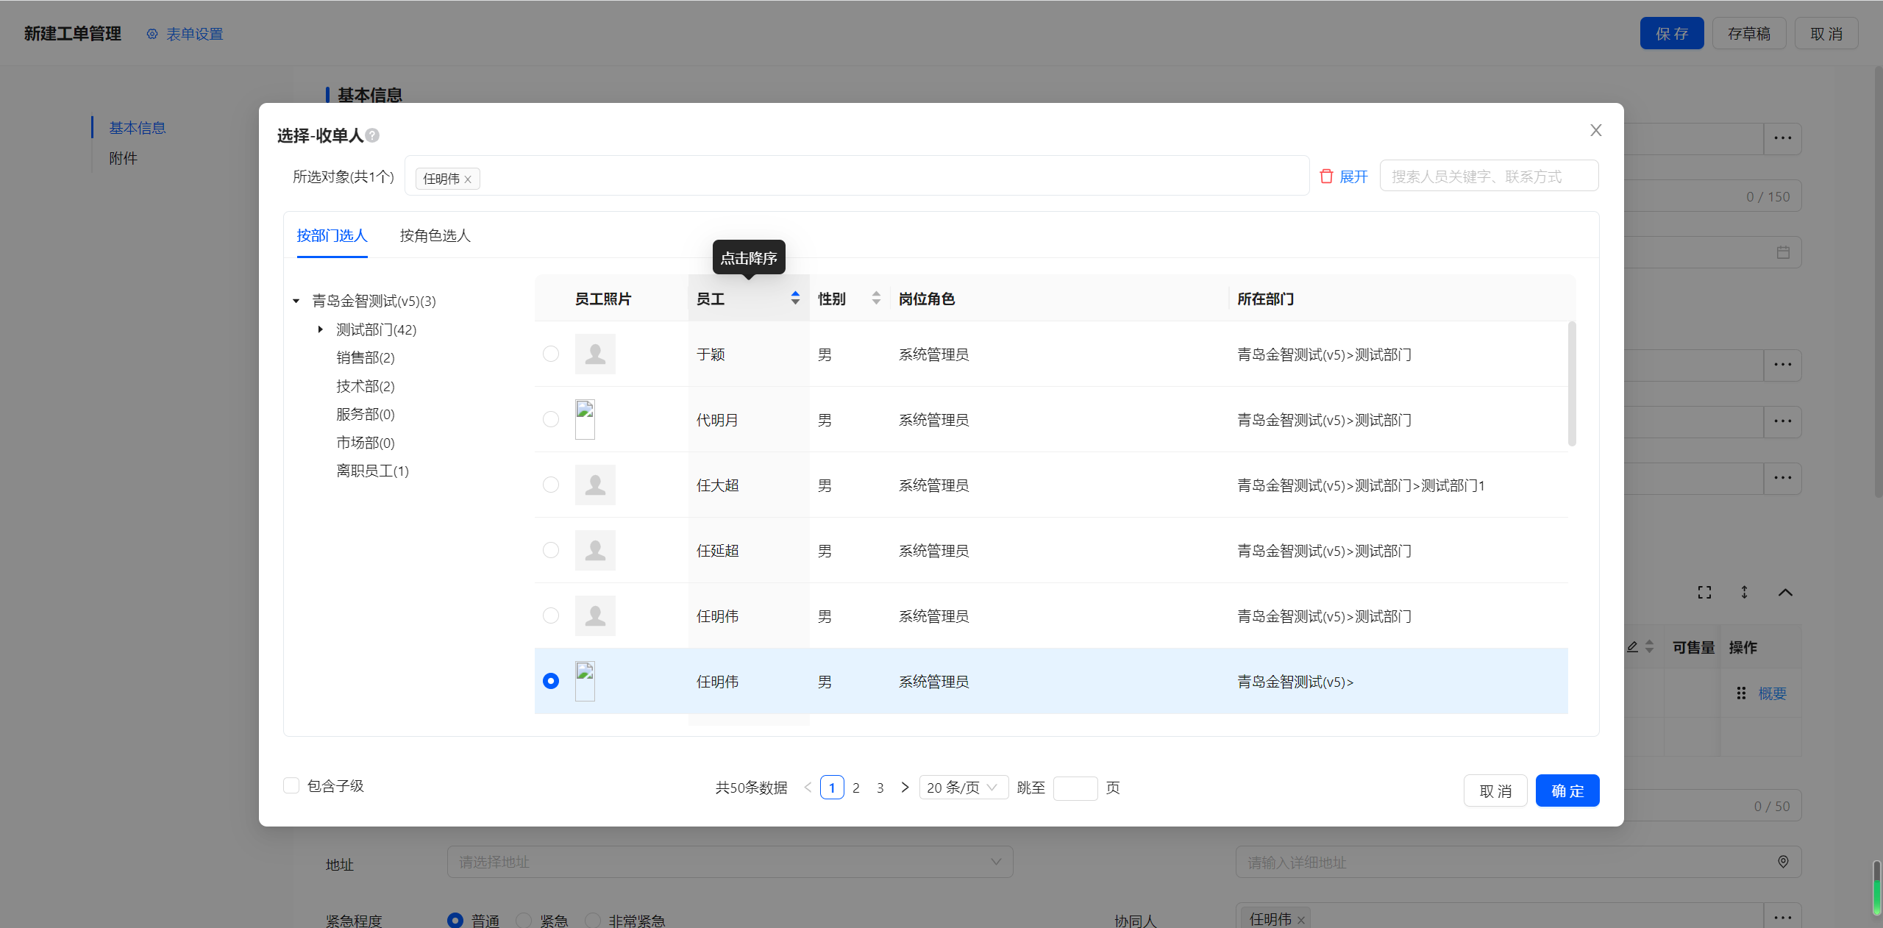The image size is (1883, 928).
Task: Click the red trash clear icon
Action: 1326,176
